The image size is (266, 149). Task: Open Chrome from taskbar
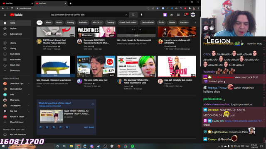click(x=78, y=146)
